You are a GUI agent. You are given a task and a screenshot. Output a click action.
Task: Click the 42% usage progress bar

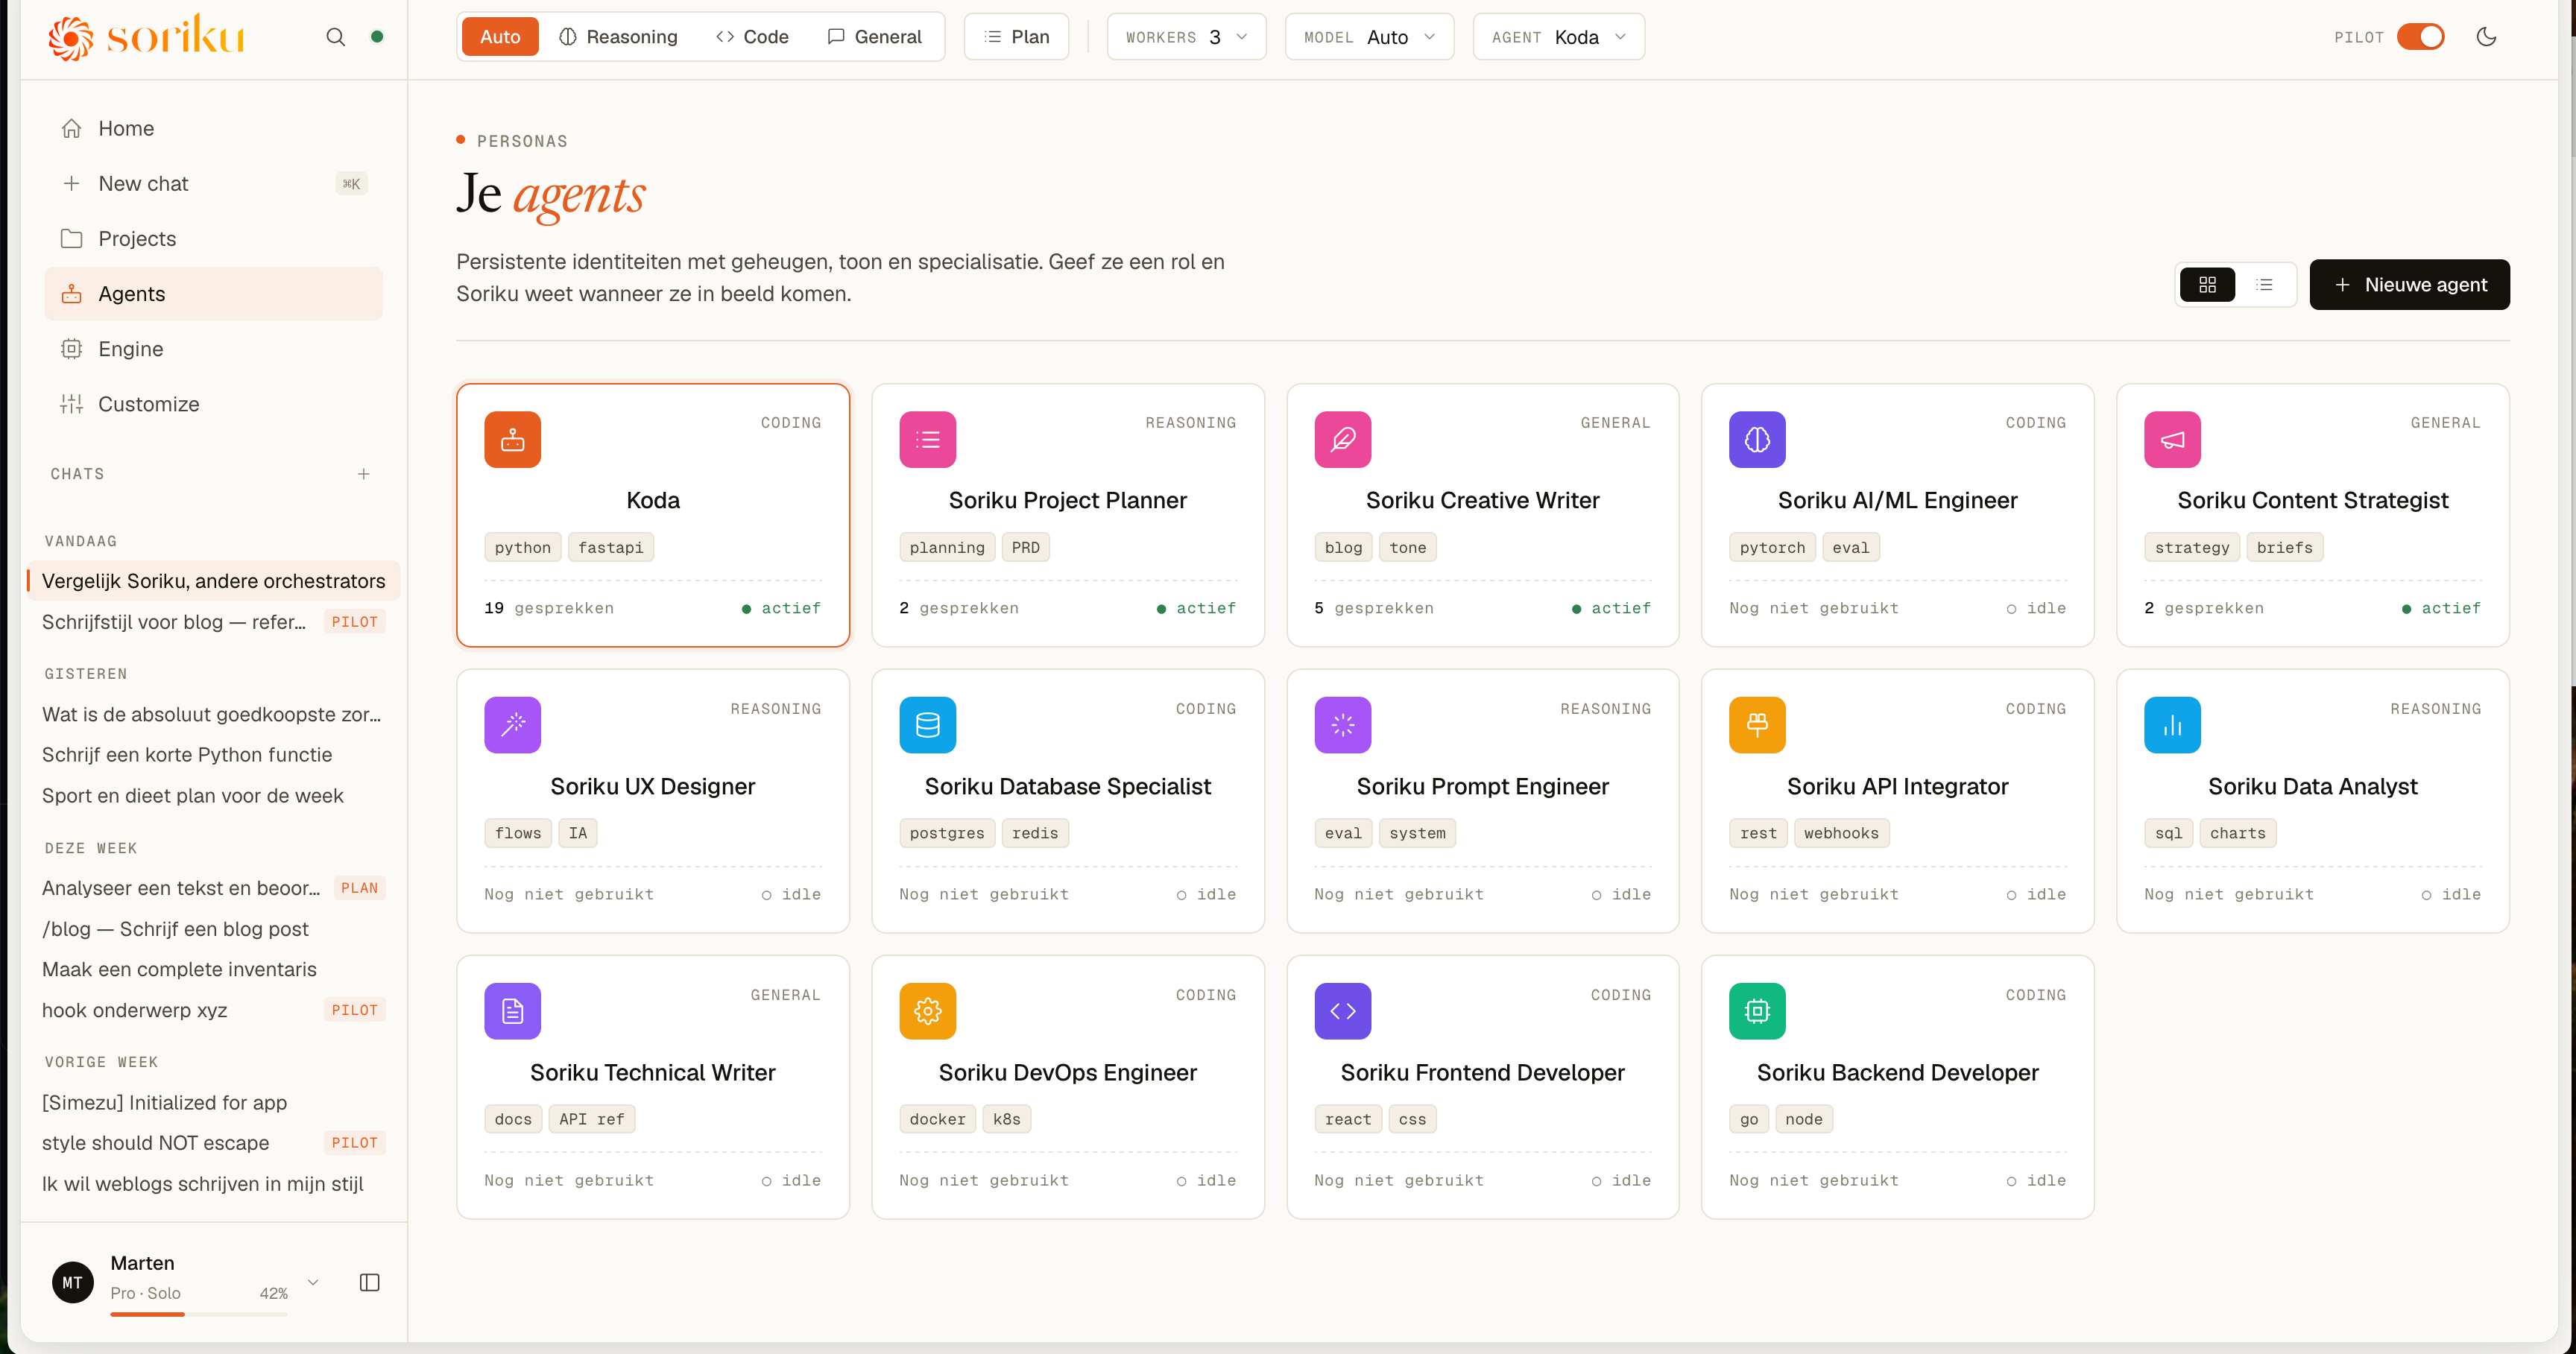pos(199,1314)
